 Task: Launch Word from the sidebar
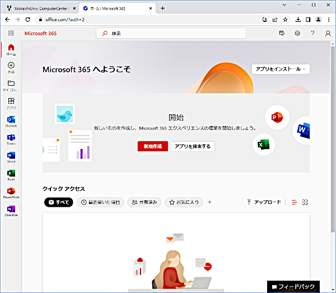point(11,157)
